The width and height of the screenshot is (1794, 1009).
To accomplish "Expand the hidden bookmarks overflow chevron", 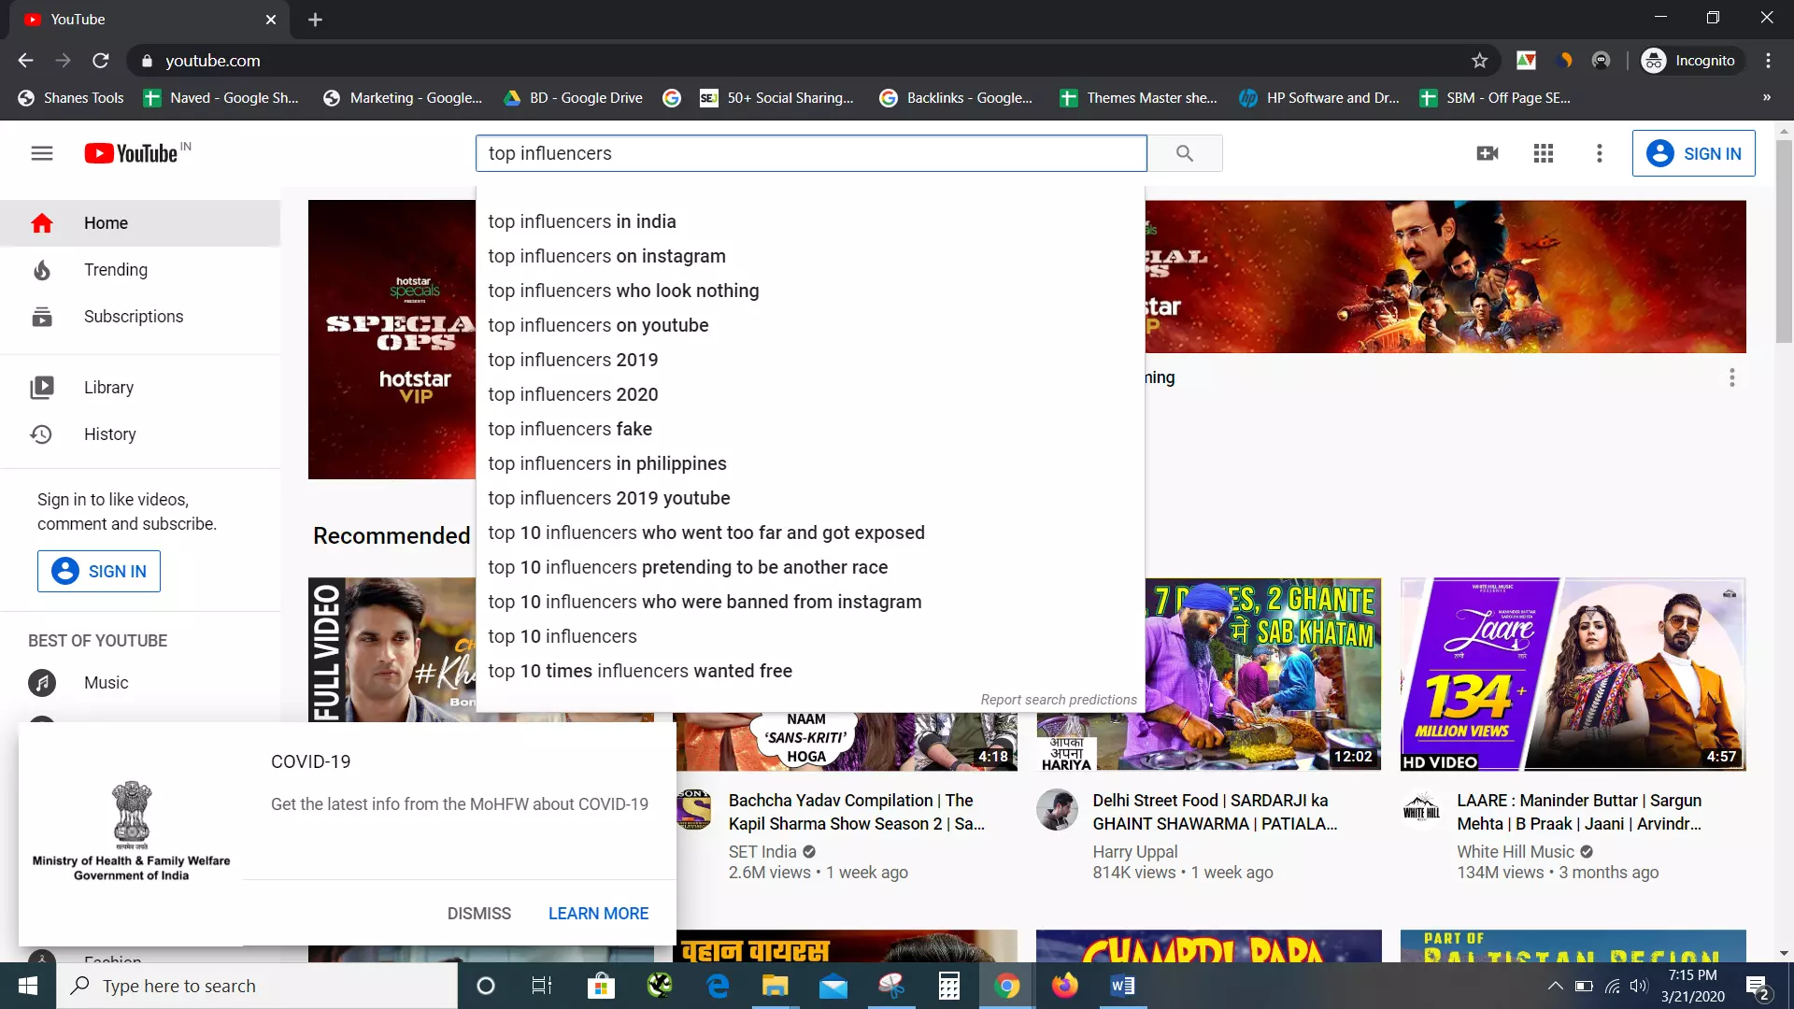I will (x=1767, y=98).
